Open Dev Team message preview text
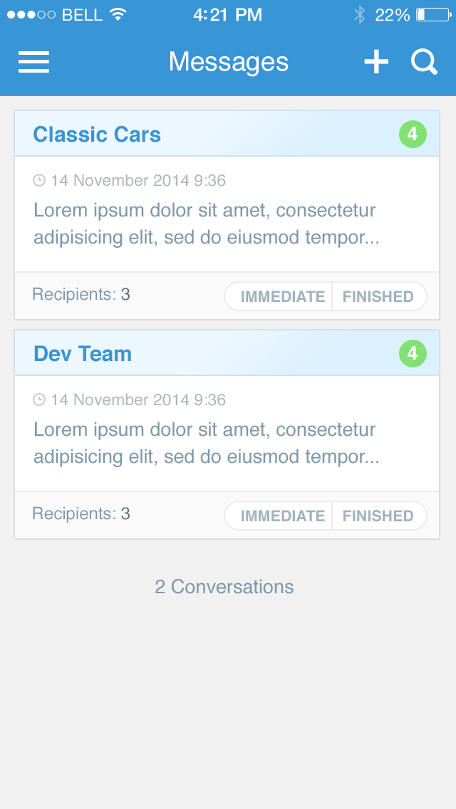 pos(206,443)
